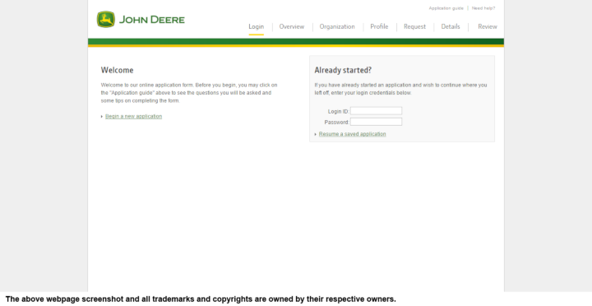
Task: Click the Login ID label
Action: pos(338,111)
